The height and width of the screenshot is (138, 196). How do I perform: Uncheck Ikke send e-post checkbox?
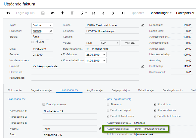(x=155, y=110)
